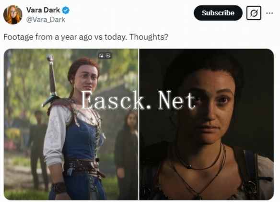Subscribe to Vara Dark

pyautogui.click(x=218, y=13)
